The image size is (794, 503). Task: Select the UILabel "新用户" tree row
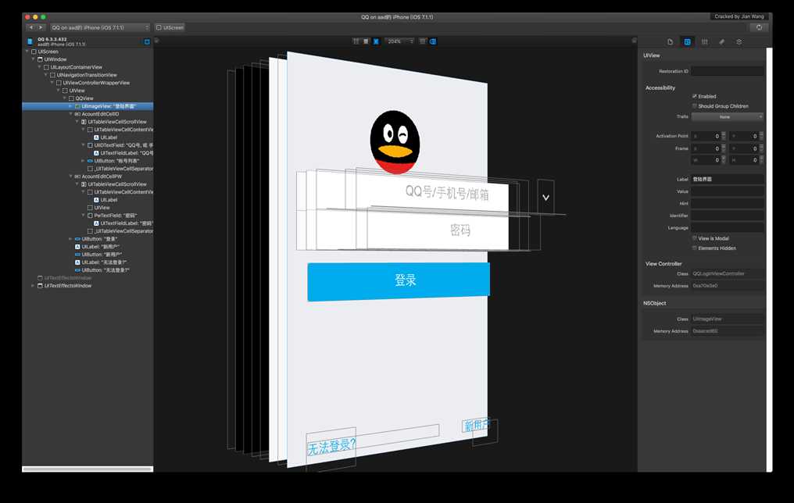pyautogui.click(x=88, y=247)
